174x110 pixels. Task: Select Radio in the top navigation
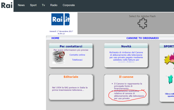[x=54, y=5]
